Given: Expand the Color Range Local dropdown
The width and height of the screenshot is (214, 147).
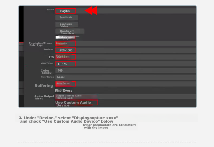Looking at the screenshot, I should (126, 77).
